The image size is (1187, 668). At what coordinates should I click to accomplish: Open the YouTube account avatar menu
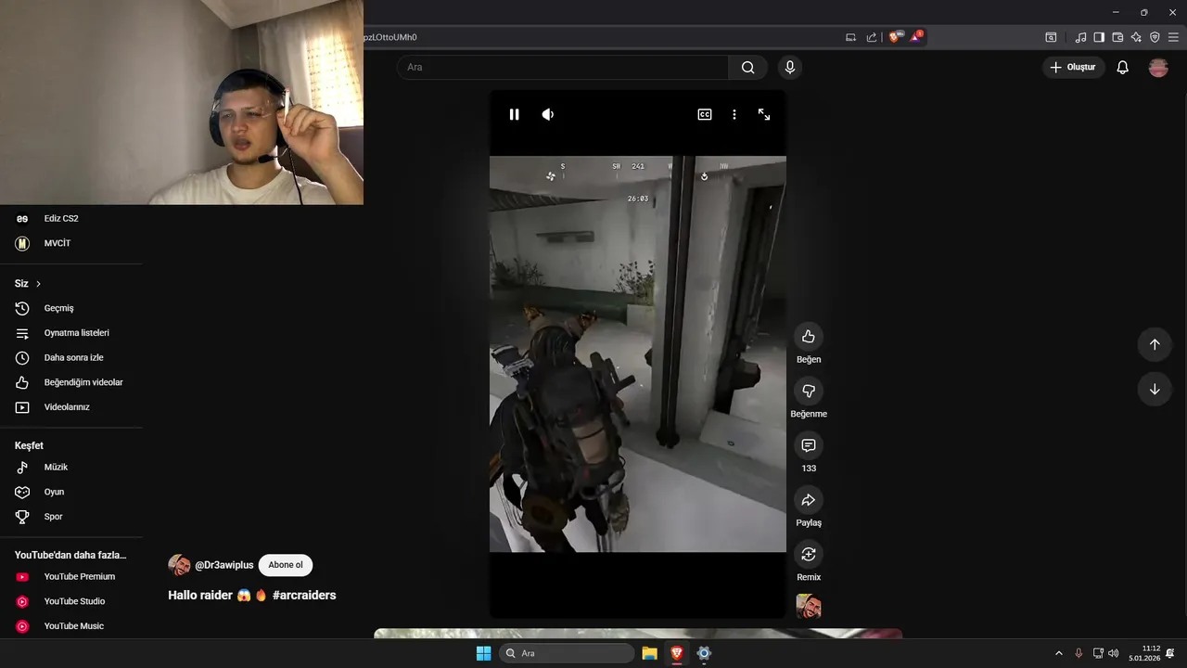[x=1158, y=67]
